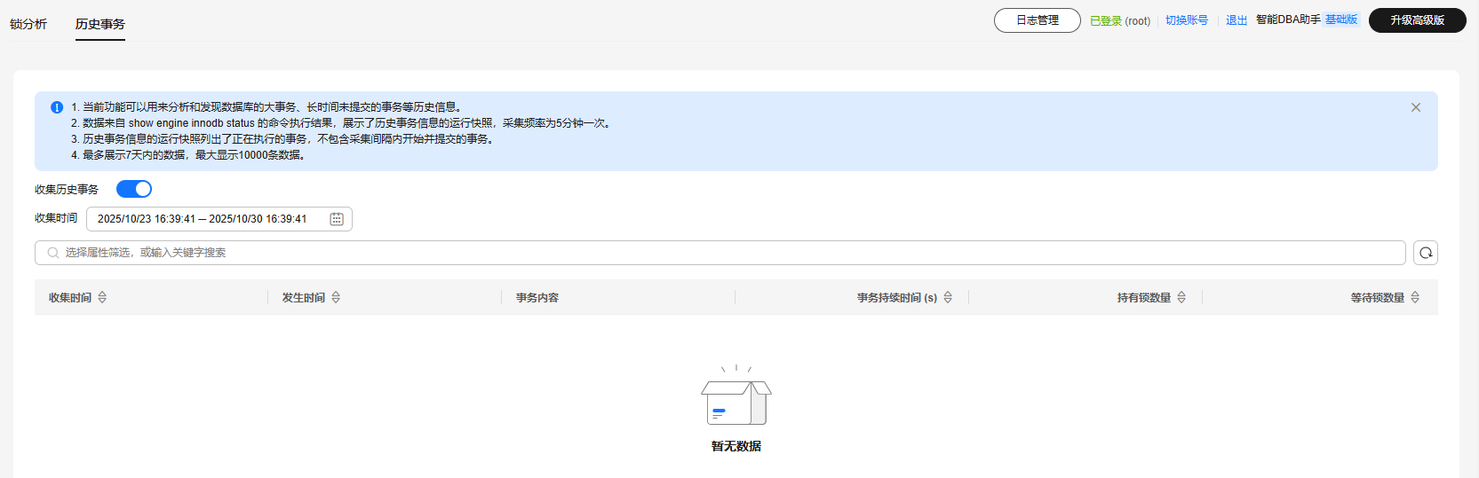Click the blue info circle icon

coord(57,107)
